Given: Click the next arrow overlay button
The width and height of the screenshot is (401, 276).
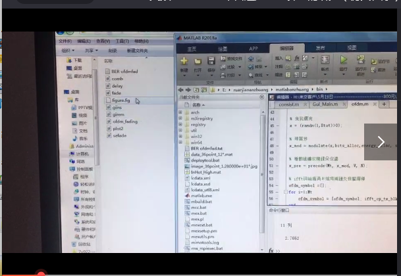Looking at the screenshot, I should (x=381, y=142).
